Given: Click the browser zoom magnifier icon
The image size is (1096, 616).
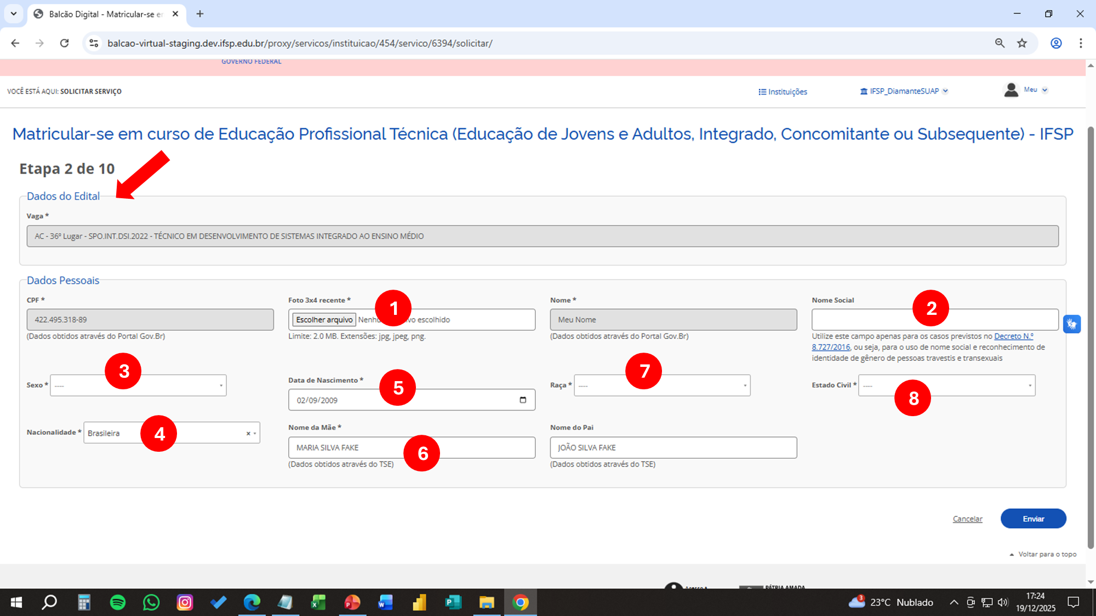Looking at the screenshot, I should click(1000, 43).
